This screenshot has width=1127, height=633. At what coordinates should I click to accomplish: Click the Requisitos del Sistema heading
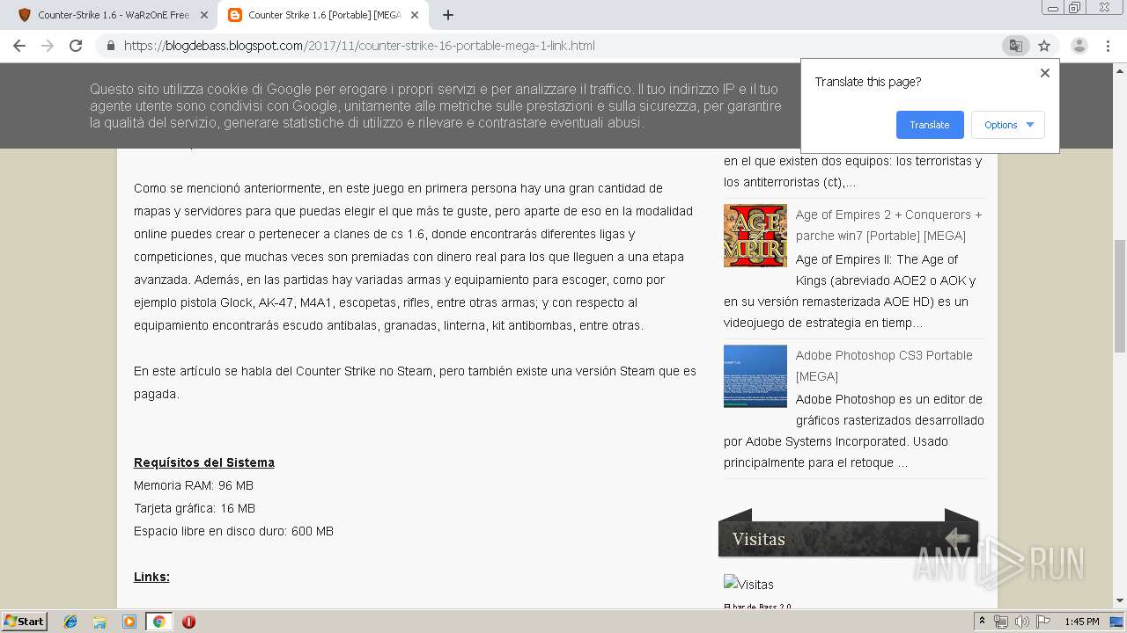(204, 462)
